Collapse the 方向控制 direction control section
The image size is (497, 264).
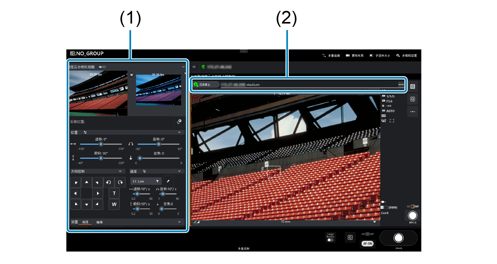(120, 171)
